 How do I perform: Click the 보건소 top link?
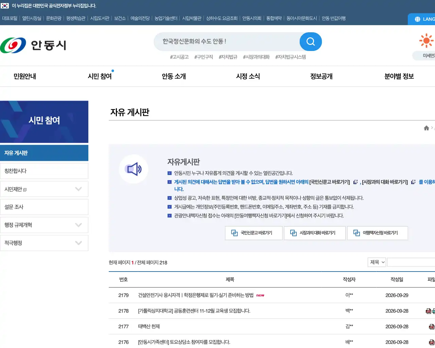[x=120, y=18]
